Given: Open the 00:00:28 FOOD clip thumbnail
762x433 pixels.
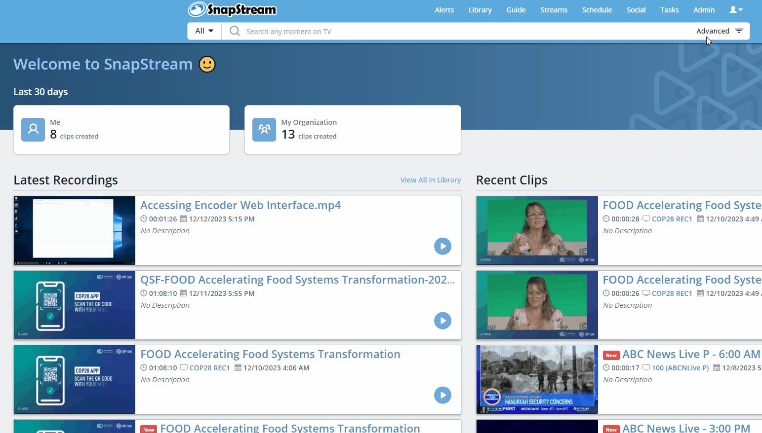Looking at the screenshot, I should (x=537, y=230).
